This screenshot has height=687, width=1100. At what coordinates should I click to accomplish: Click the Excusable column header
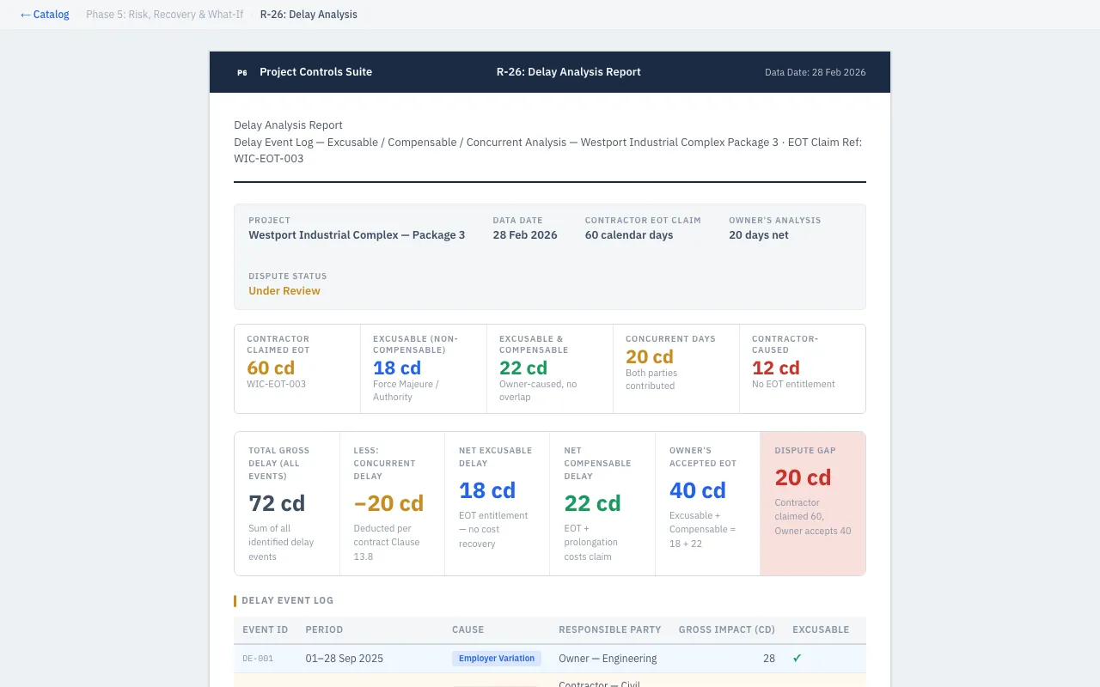tap(820, 629)
